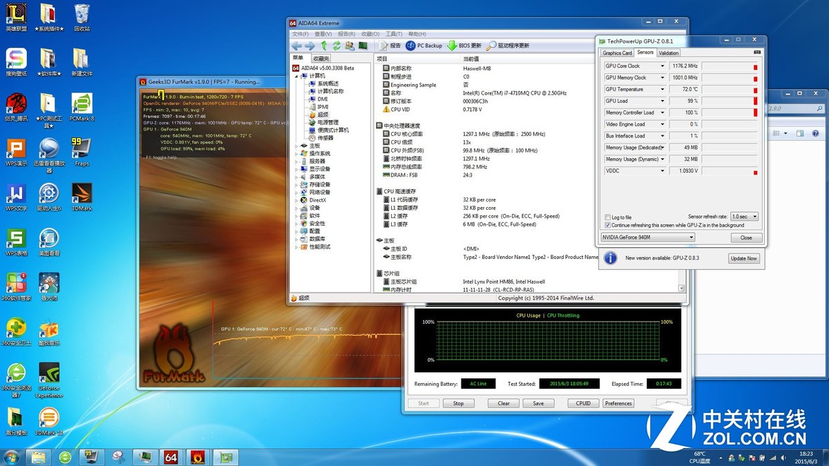
Task: Open the Sensor refresh rate dropdown
Action: click(744, 217)
